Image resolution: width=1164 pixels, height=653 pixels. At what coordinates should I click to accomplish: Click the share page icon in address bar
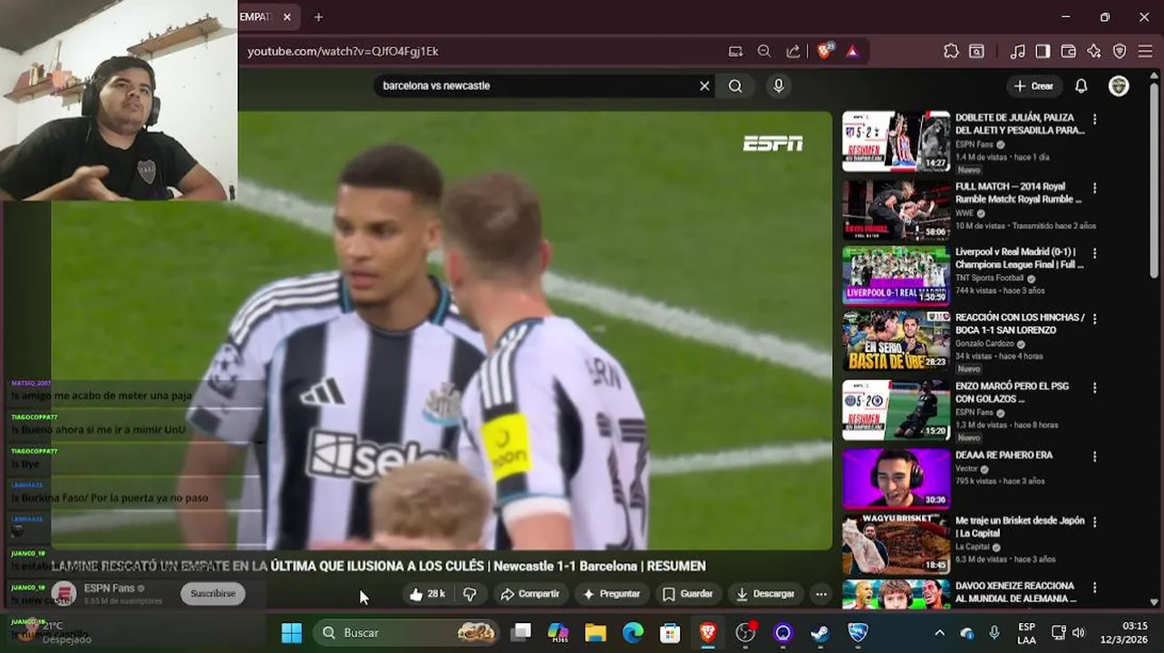[x=793, y=52]
